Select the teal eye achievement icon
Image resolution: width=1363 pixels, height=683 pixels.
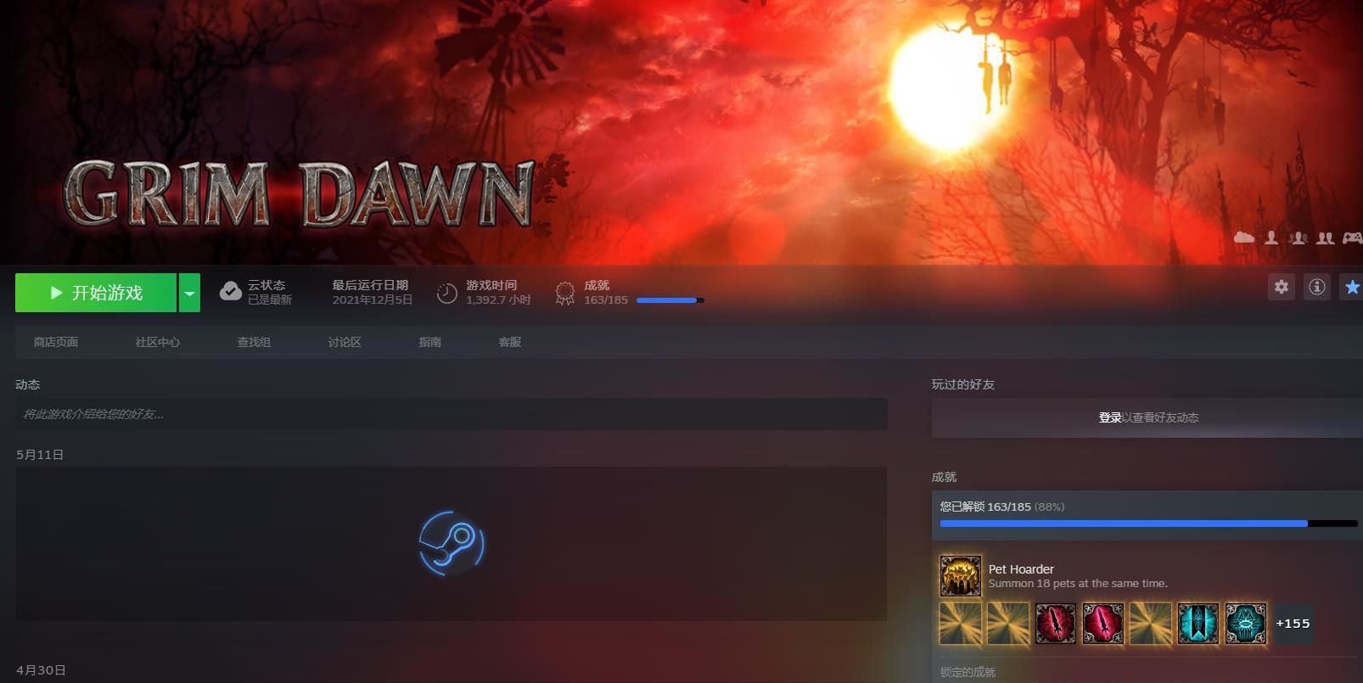click(1246, 624)
